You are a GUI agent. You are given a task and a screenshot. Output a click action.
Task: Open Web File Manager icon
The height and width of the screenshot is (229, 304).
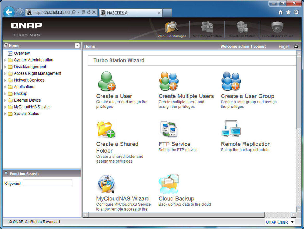pyautogui.click(x=171, y=27)
